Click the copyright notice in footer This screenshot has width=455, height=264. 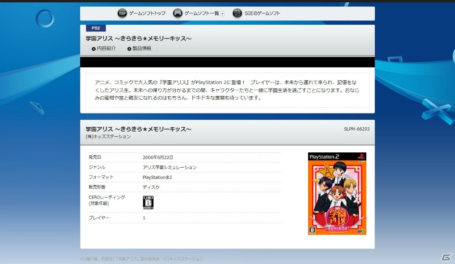[x=142, y=259]
